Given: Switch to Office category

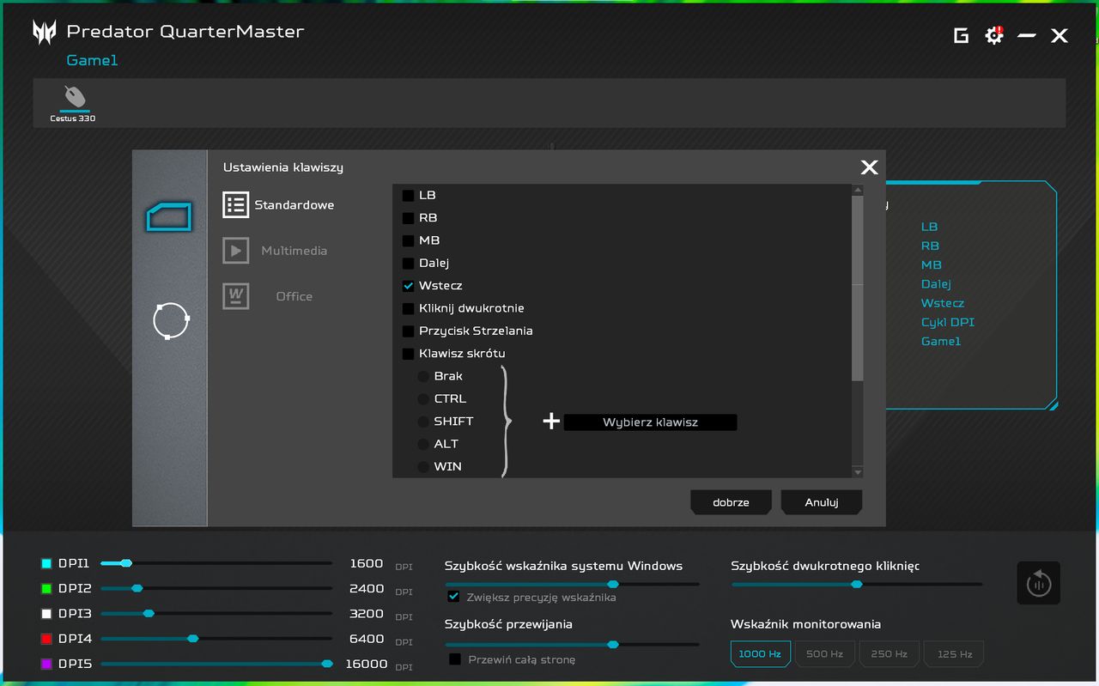Looking at the screenshot, I should click(294, 296).
